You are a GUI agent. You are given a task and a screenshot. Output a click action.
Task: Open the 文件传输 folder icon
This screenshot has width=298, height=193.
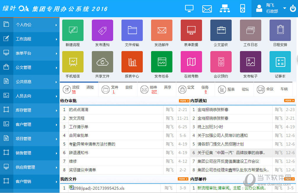[x=132, y=30]
